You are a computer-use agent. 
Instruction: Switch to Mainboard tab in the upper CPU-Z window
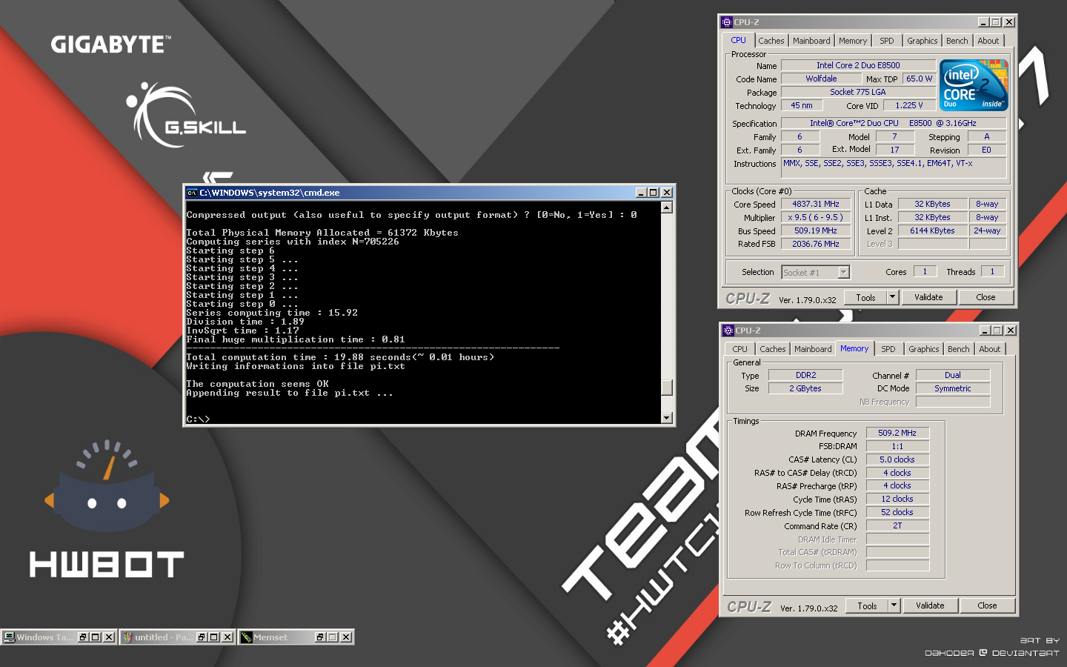811,41
